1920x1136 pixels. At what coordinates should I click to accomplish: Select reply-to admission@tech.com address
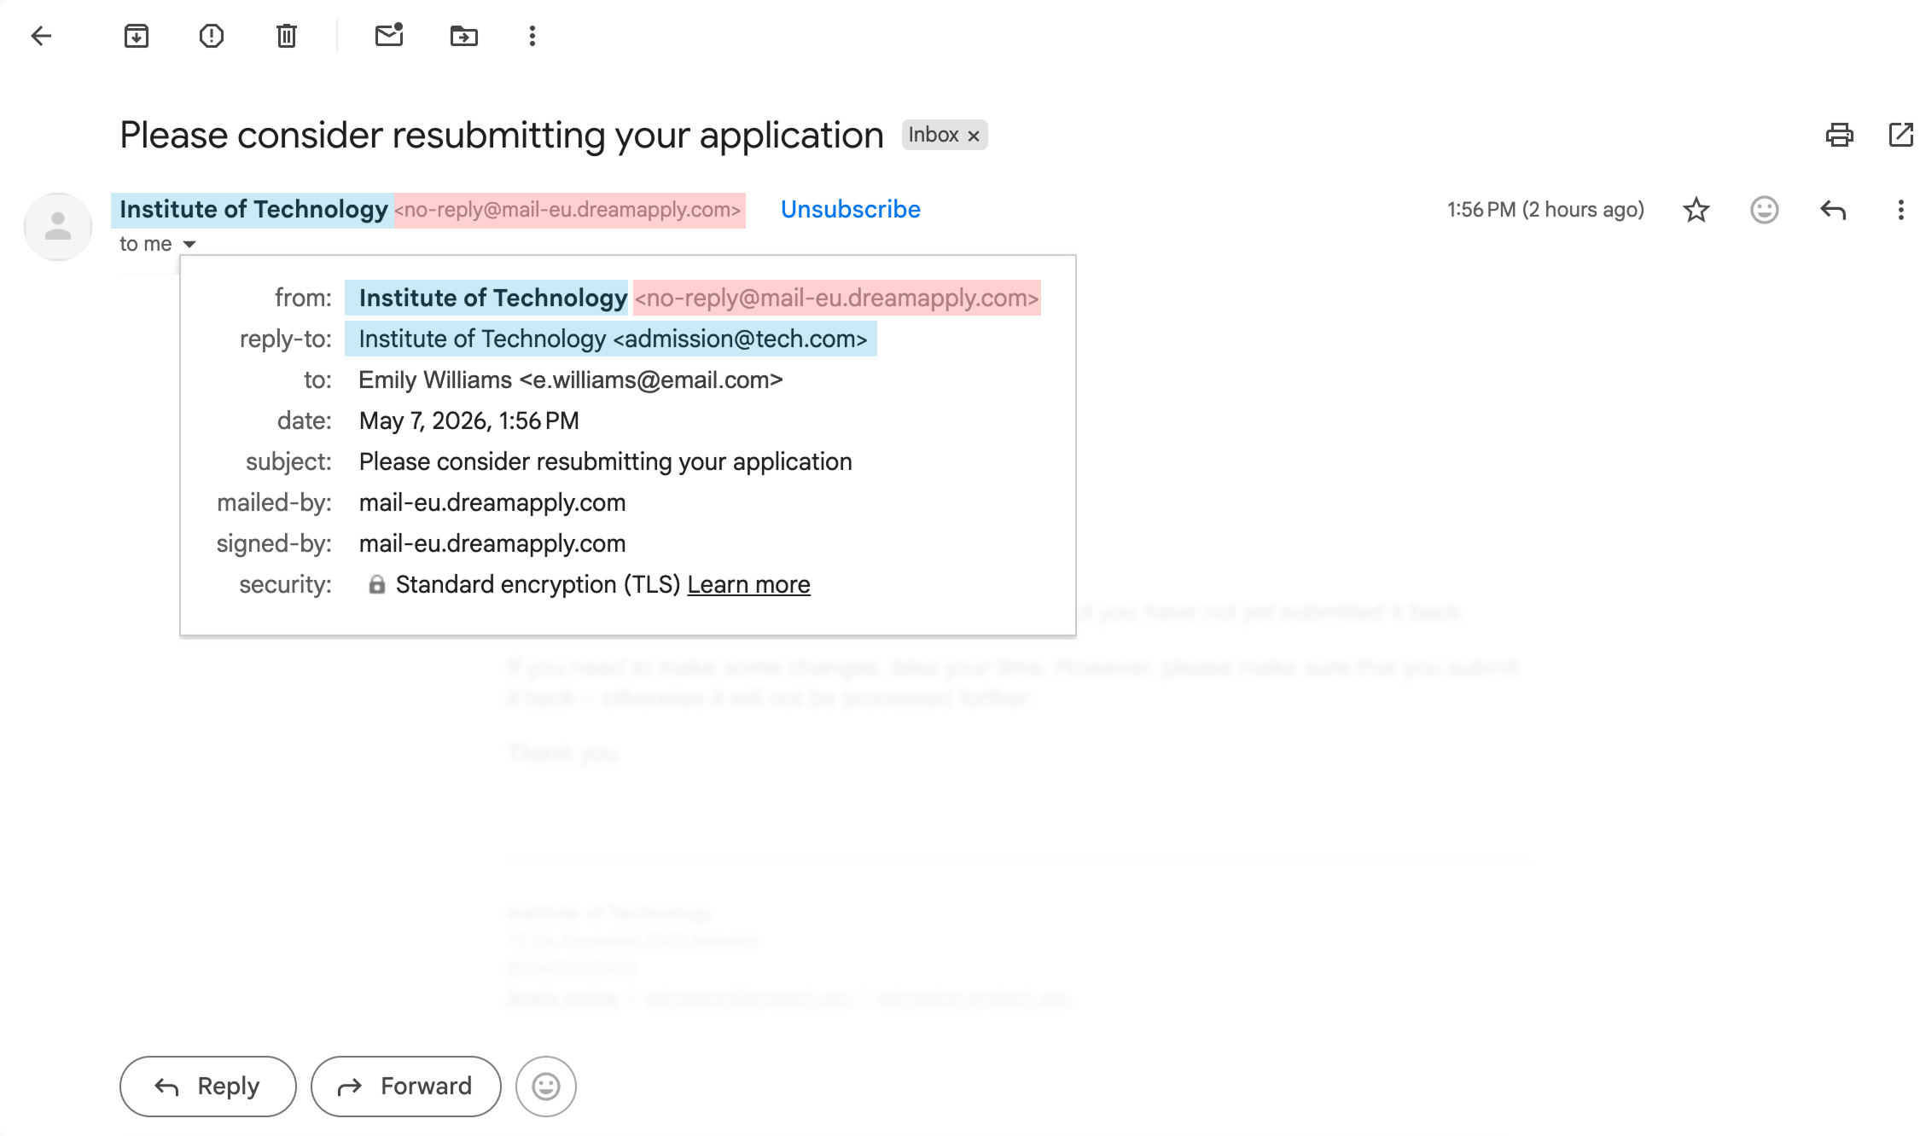[x=740, y=339]
